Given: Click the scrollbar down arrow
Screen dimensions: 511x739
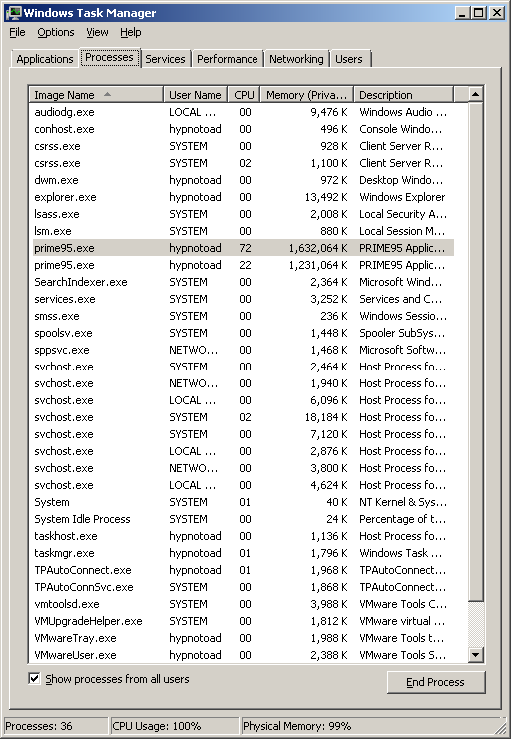Looking at the screenshot, I should (476, 655).
